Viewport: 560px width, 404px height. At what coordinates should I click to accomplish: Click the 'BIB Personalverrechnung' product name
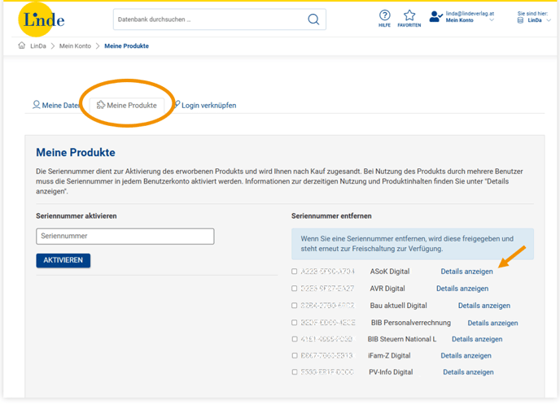click(x=411, y=323)
